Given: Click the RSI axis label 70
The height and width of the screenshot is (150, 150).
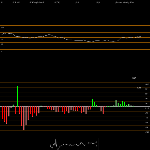Looking at the screenshot, I should point(2,34).
